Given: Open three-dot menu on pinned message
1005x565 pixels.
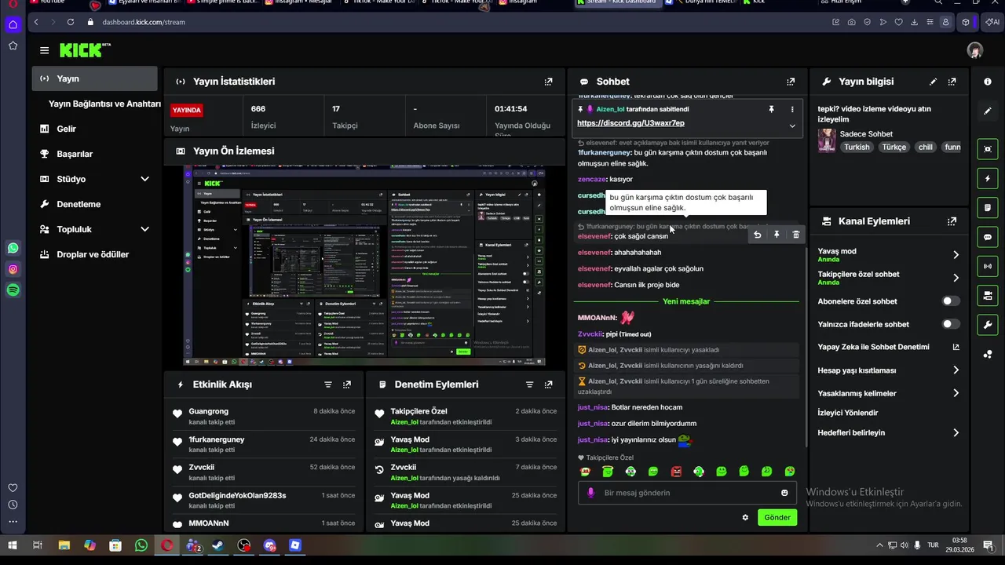Looking at the screenshot, I should pyautogui.click(x=792, y=109).
